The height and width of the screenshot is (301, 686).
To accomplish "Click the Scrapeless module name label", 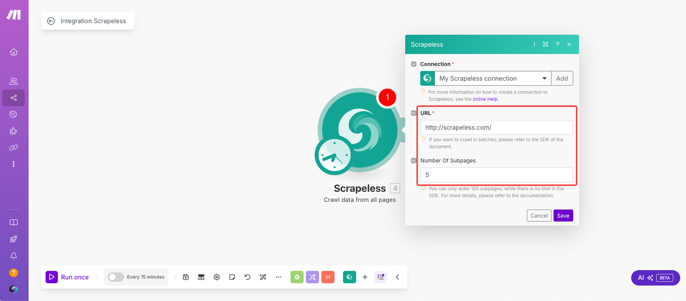I will pyautogui.click(x=360, y=189).
